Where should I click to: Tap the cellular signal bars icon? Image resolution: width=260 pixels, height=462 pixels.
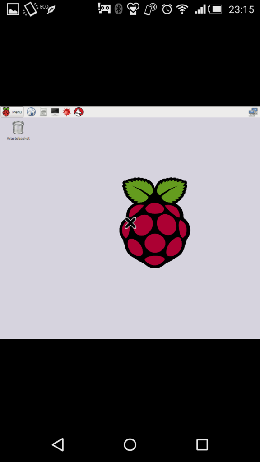(200, 9)
